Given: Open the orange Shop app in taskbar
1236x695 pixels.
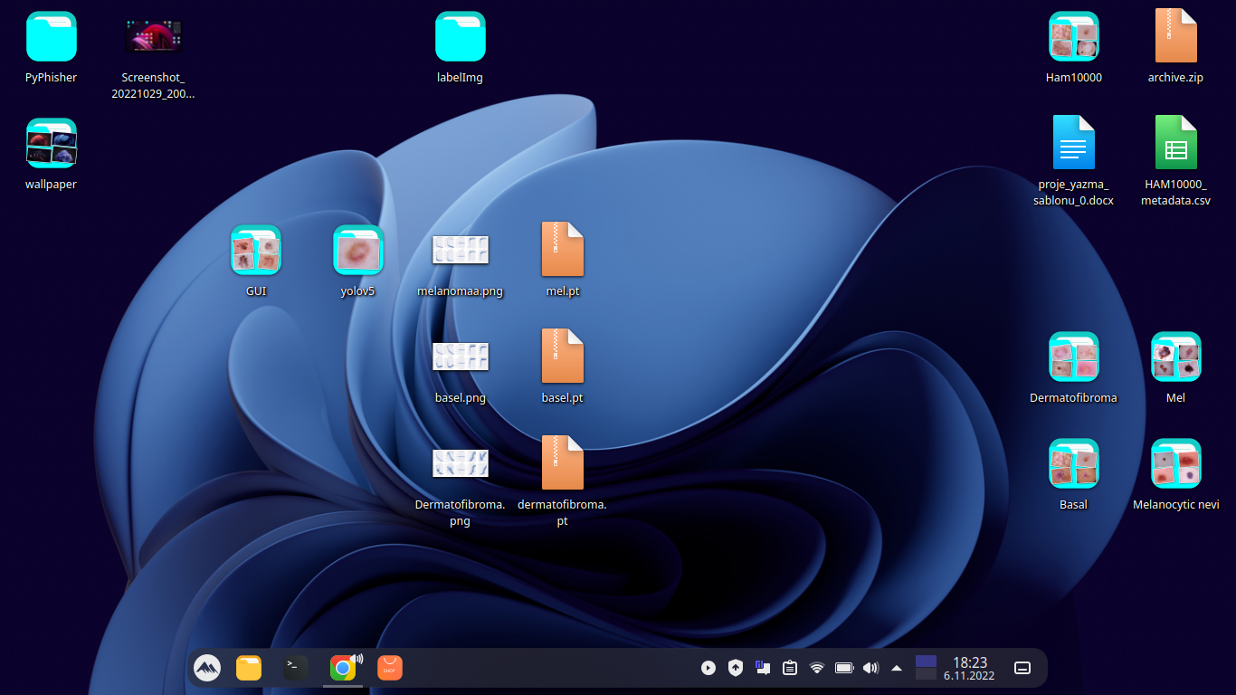Looking at the screenshot, I should coord(390,668).
